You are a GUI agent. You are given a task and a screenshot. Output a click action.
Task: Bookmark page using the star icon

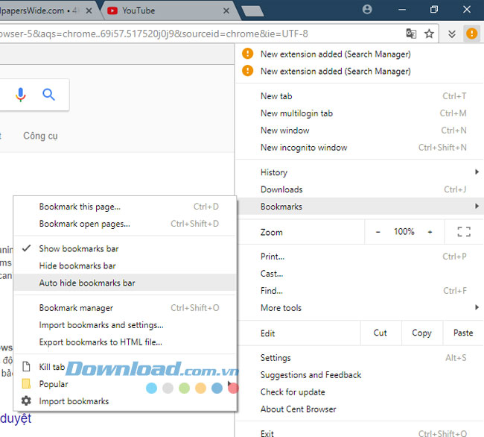[429, 34]
